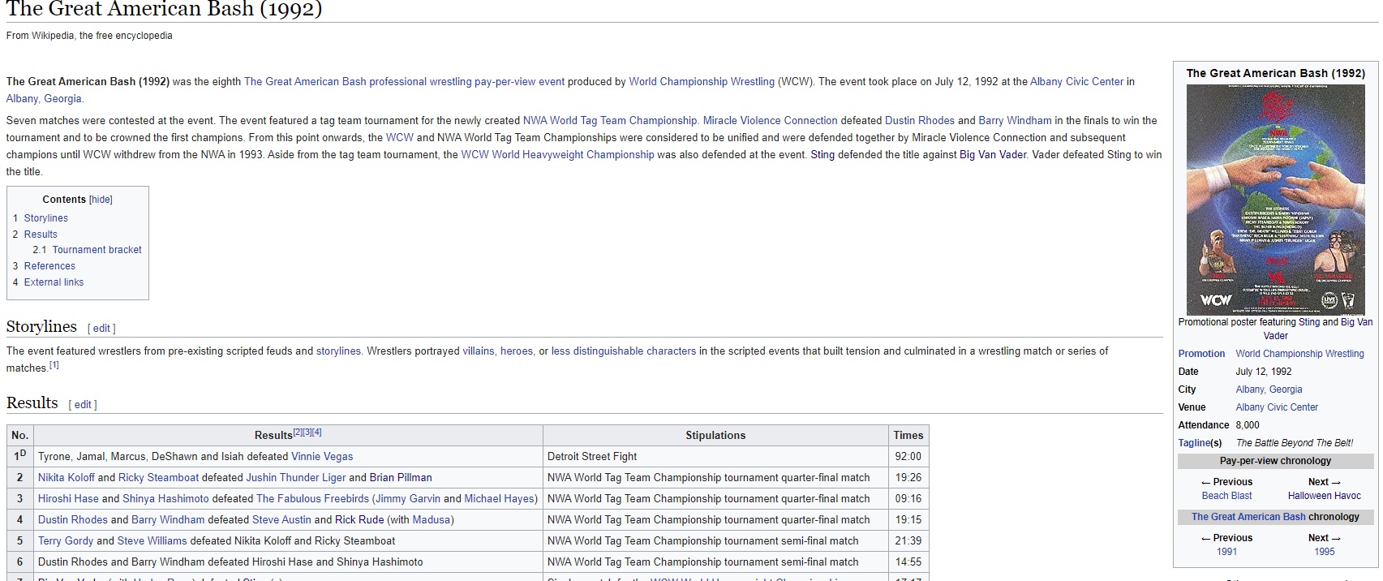
Task: Hide the Contents table of contents
Action: point(101,200)
